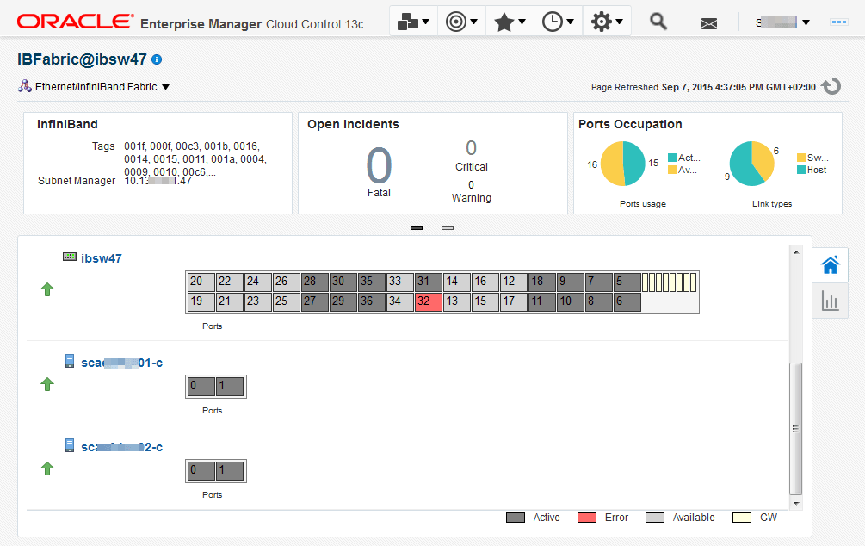Select error port 32 on ibsw47

[428, 302]
